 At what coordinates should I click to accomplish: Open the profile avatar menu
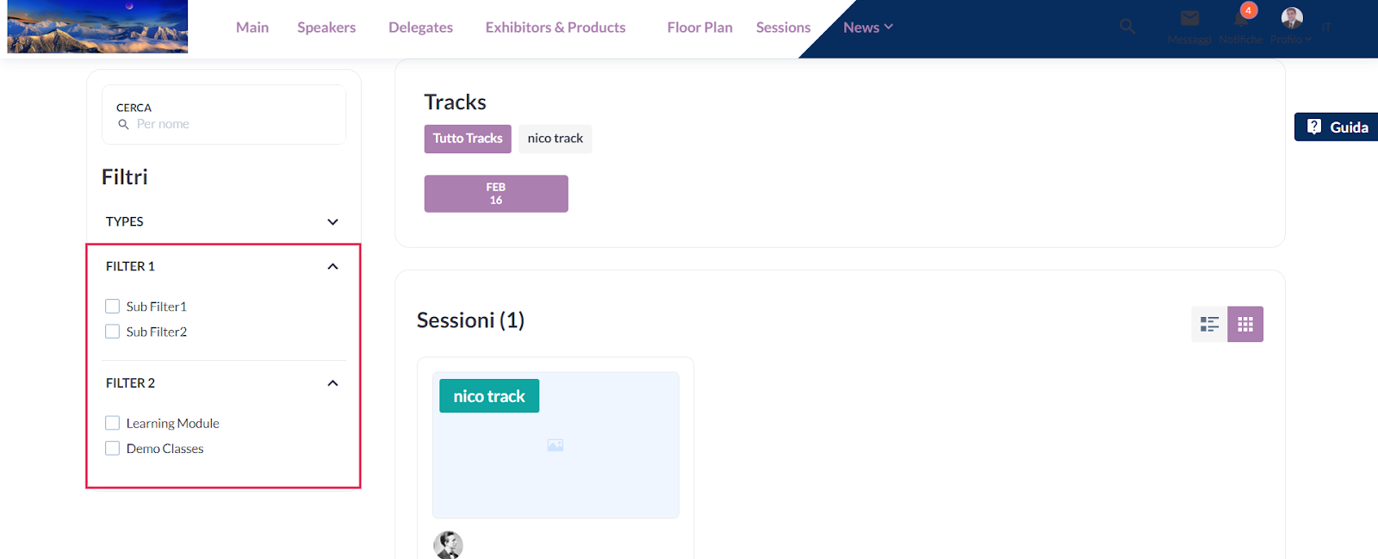point(1292,18)
